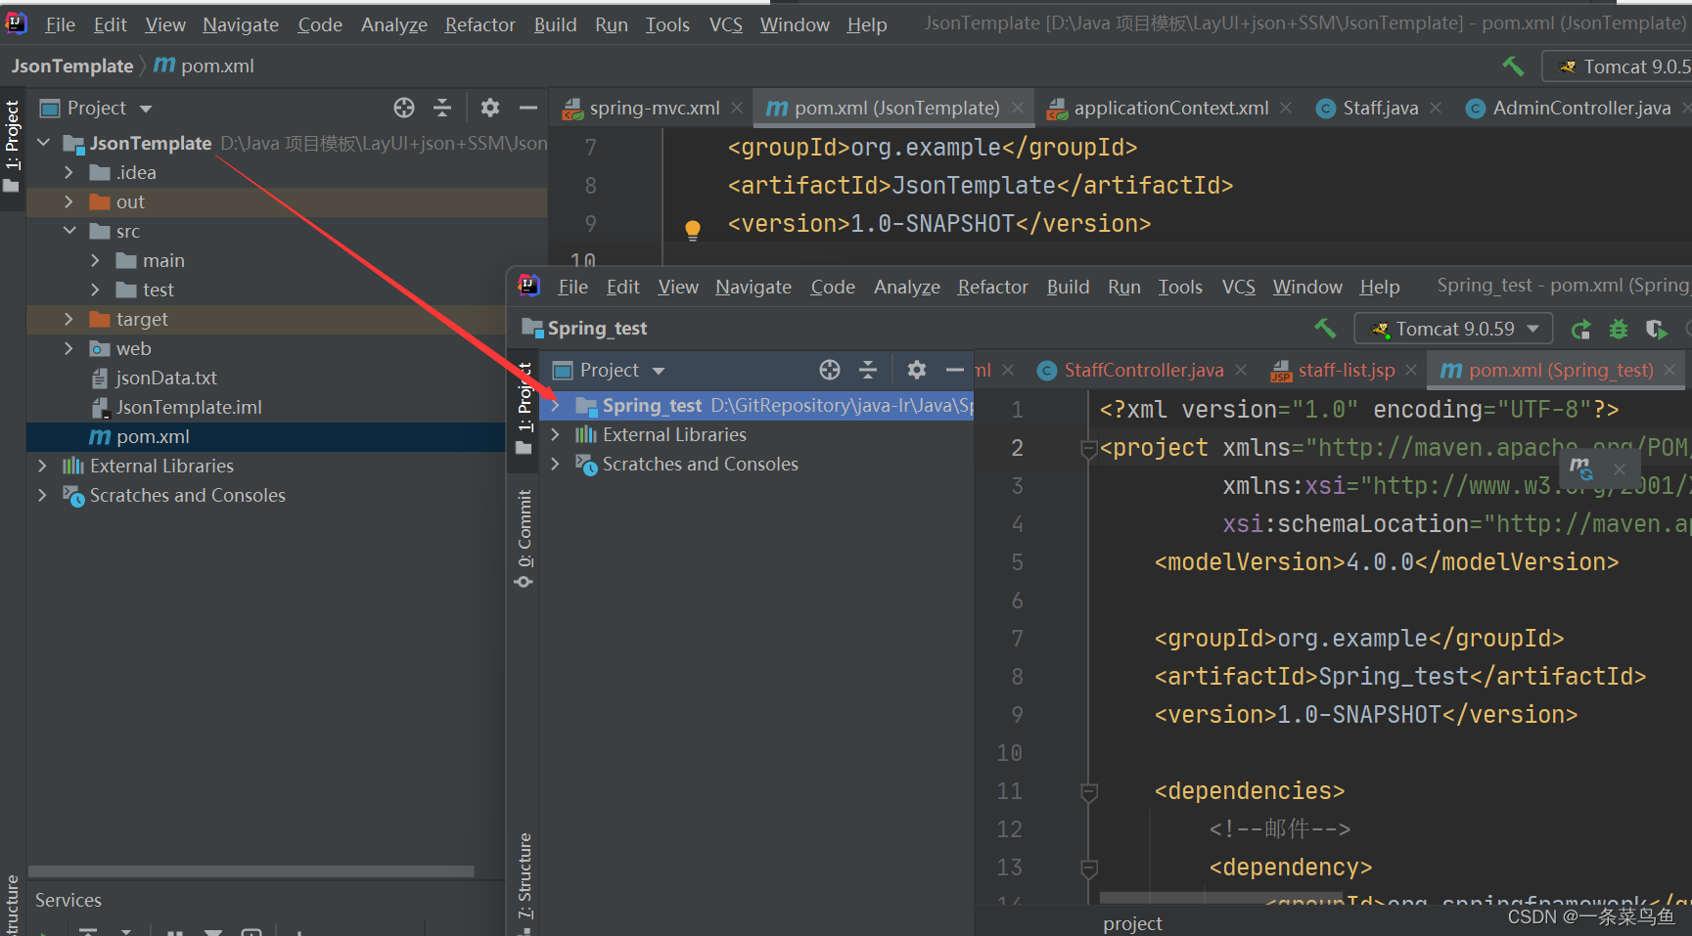This screenshot has height=936, width=1692.
Task: Expand External Libraries in JsonTemplate window
Action: [42, 466]
